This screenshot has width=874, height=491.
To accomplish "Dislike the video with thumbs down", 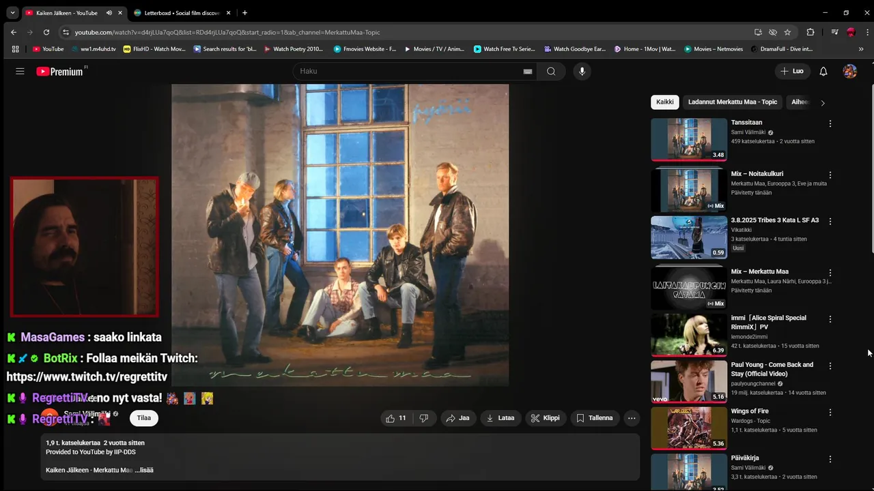I will (x=424, y=418).
